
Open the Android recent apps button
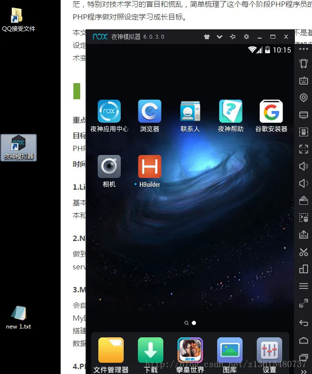click(x=304, y=357)
